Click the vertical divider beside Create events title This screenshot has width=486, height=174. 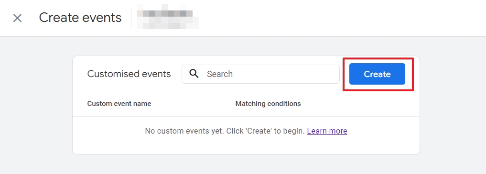click(131, 18)
